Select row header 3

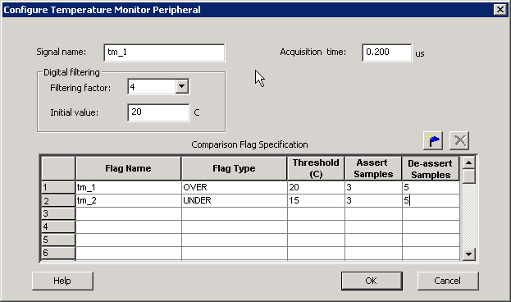click(58, 213)
